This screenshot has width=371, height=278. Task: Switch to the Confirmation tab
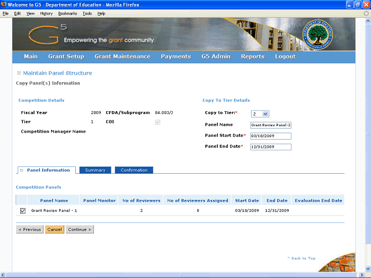(x=134, y=170)
